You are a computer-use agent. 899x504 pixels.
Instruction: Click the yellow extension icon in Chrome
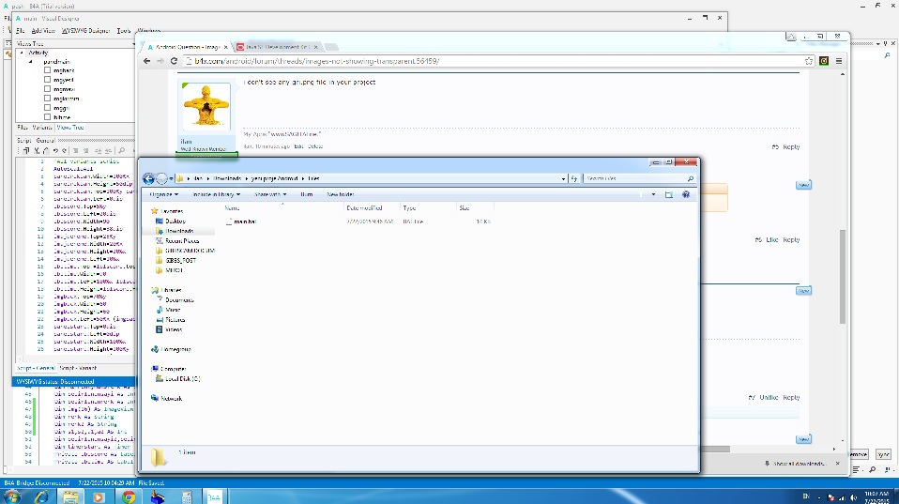coord(824,61)
